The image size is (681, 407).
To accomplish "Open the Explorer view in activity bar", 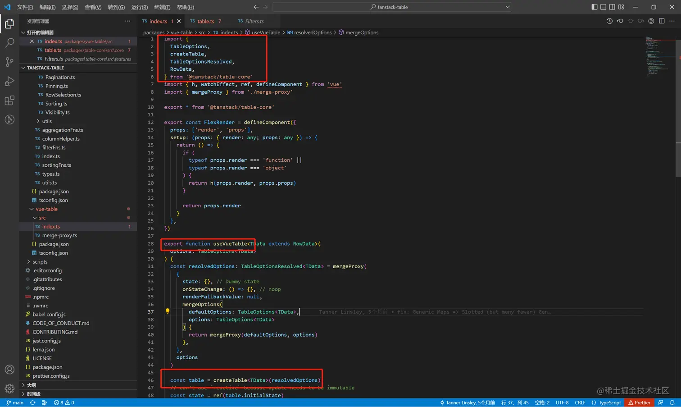I will click(9, 23).
